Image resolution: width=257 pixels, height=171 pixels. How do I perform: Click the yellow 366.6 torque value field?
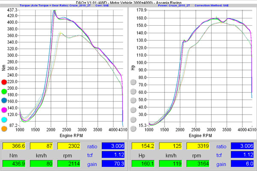point(15,146)
